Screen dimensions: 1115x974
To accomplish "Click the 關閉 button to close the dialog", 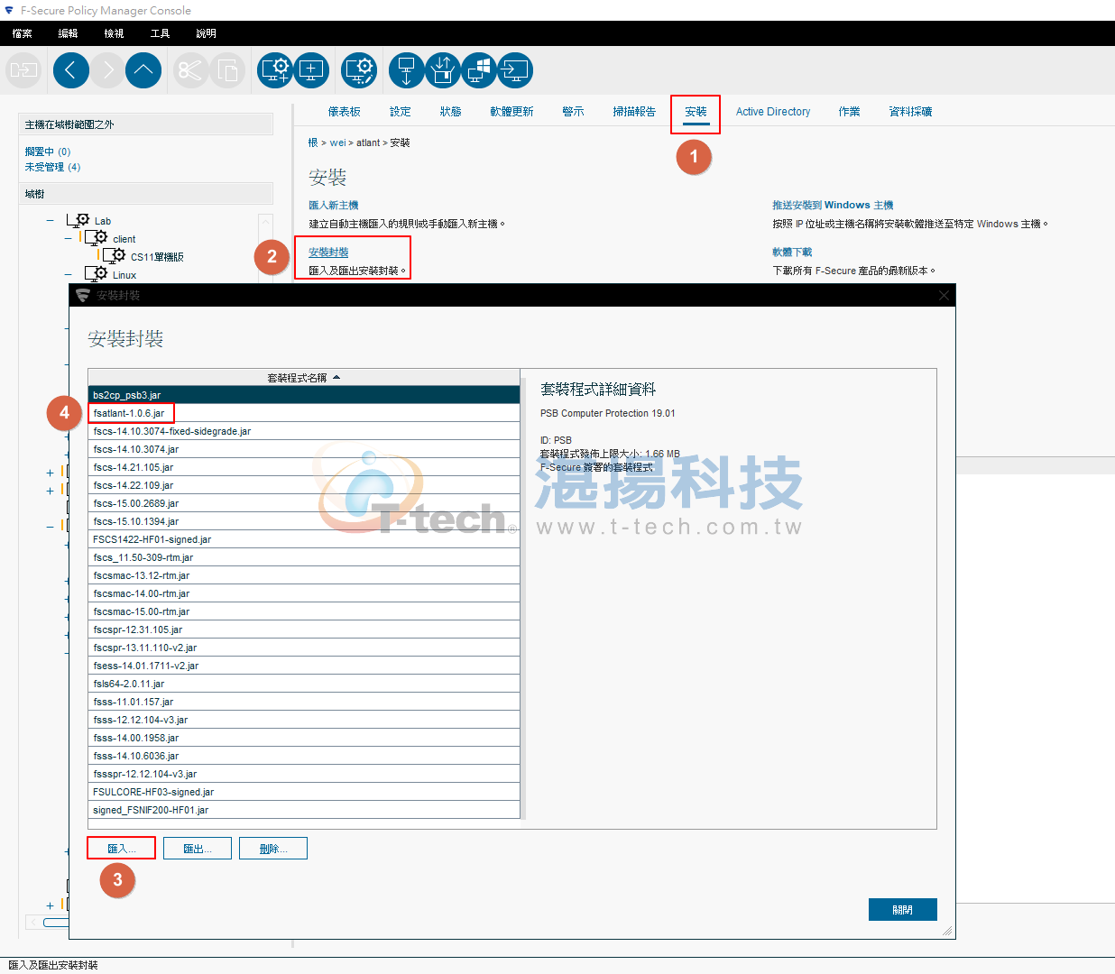I will coord(903,910).
